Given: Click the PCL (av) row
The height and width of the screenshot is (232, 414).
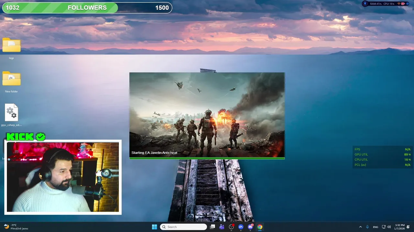Looking at the screenshot, I should click(383, 165).
